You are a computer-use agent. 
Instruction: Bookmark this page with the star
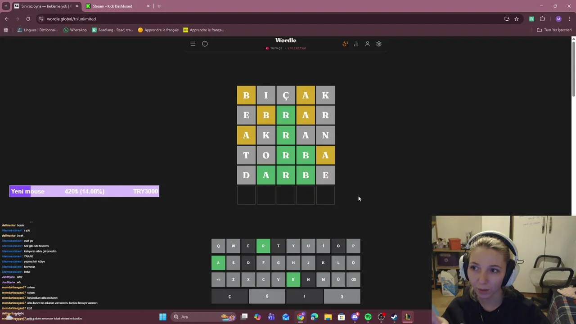517,19
